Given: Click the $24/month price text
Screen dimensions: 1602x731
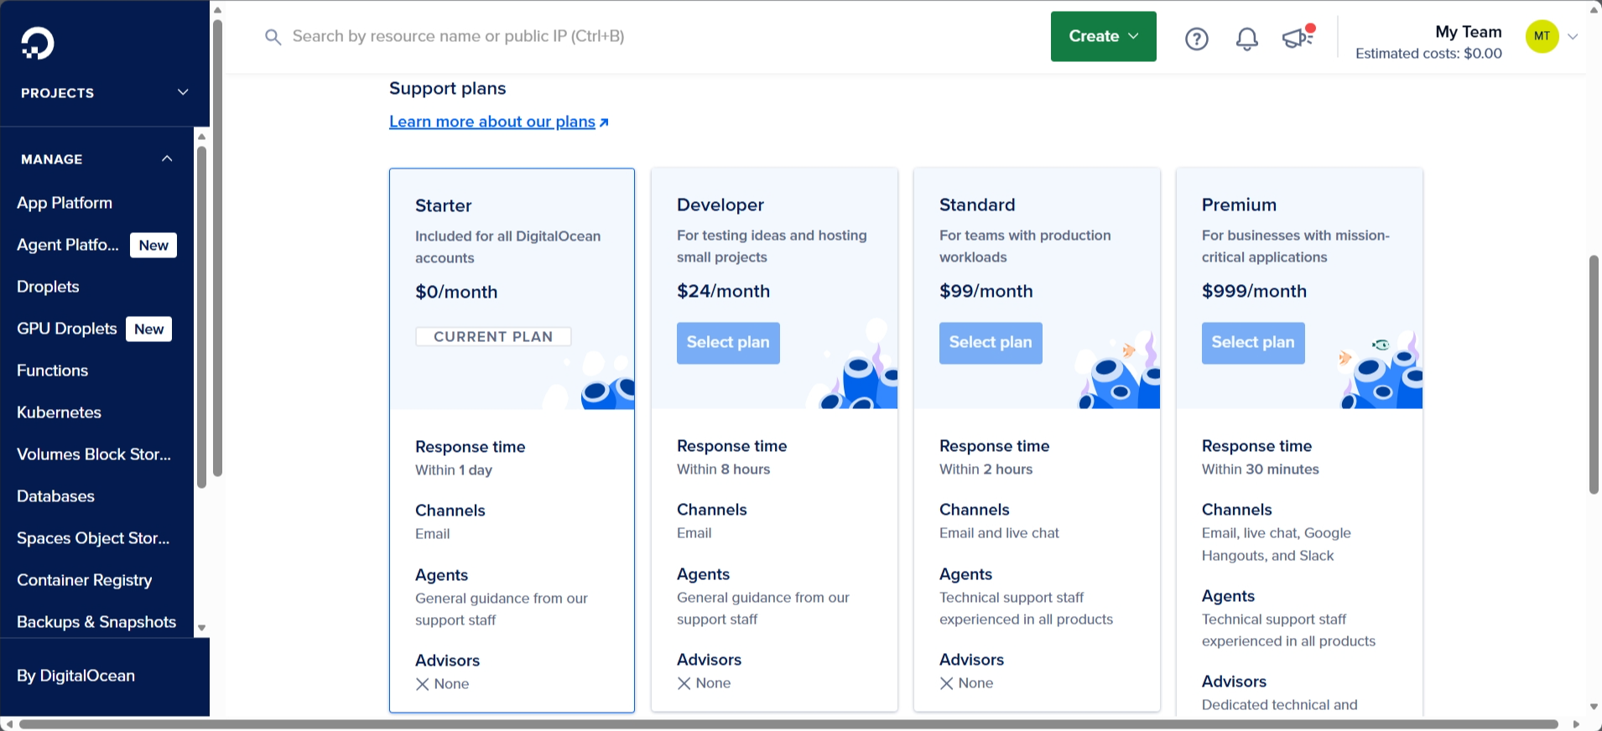Looking at the screenshot, I should [x=723, y=291].
